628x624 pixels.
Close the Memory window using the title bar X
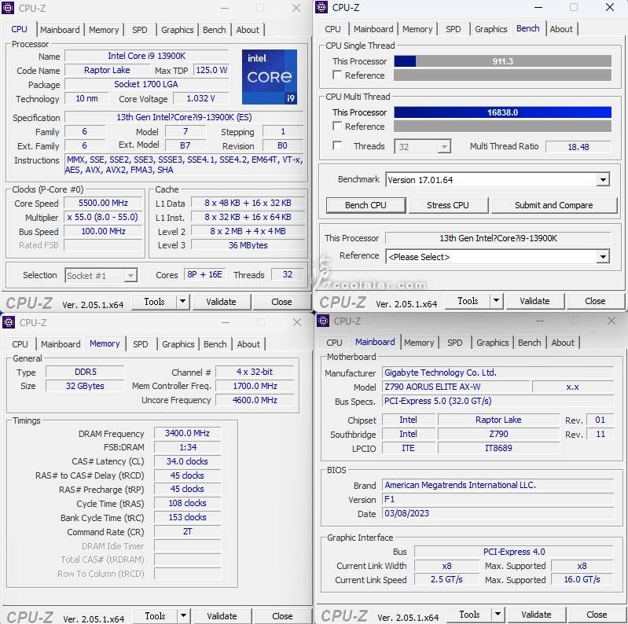297,322
